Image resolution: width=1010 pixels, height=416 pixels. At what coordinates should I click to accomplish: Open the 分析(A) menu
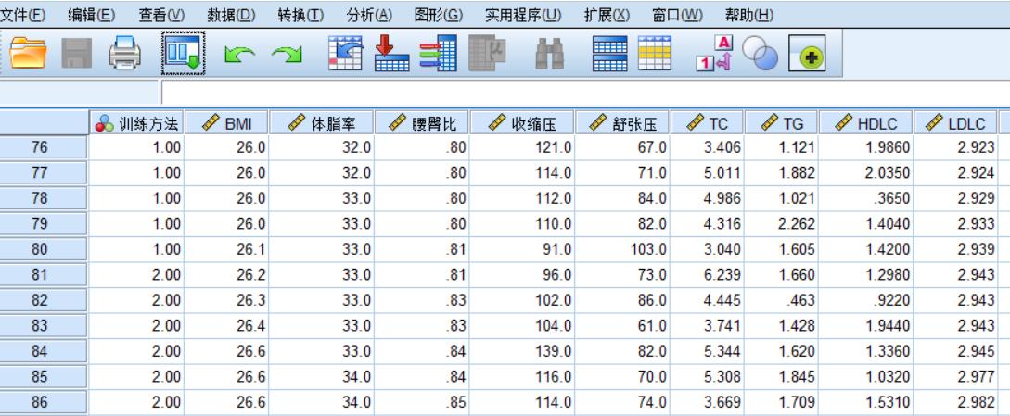369,15
